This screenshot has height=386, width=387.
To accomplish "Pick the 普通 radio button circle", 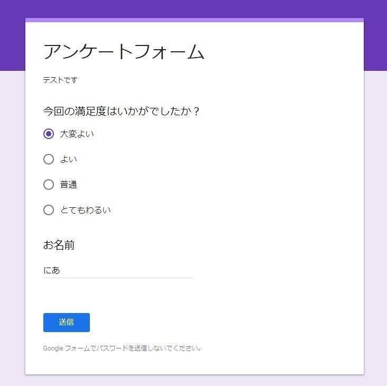I will pos(49,185).
